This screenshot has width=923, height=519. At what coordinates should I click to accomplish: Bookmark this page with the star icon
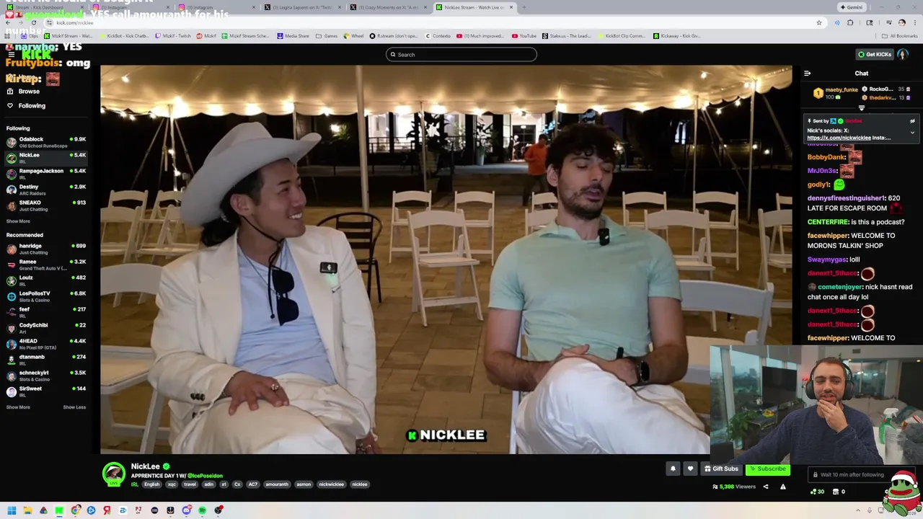point(818,22)
